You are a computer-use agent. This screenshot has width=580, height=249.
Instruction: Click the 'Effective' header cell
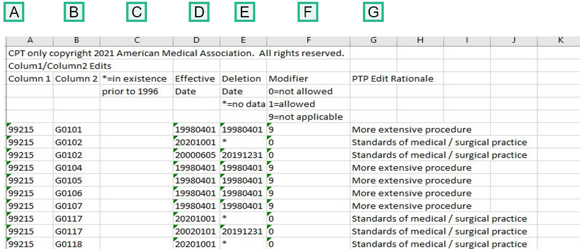195,79
